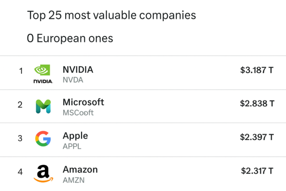The image size is (286, 191).
Task: Click the "0 European ones" subtitle
Action: click(70, 38)
